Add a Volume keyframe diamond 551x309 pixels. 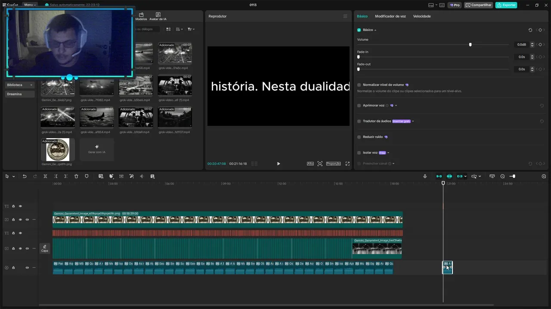[x=540, y=45]
